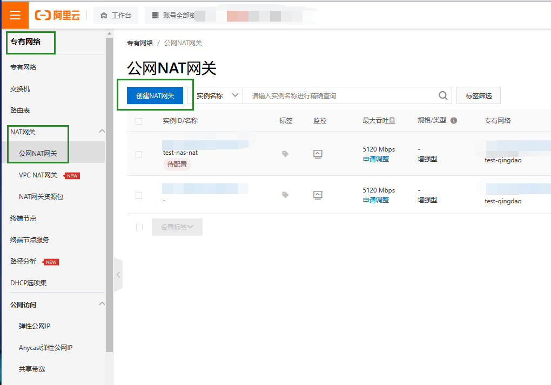
Task: Click the search magnifier icon
Action: tap(443, 95)
